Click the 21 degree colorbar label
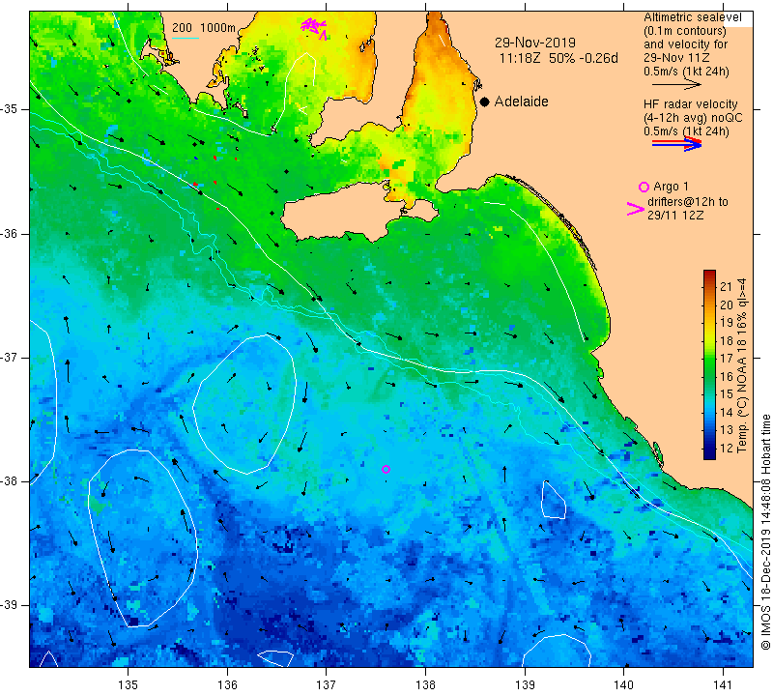This screenshot has width=773, height=696. [727, 286]
